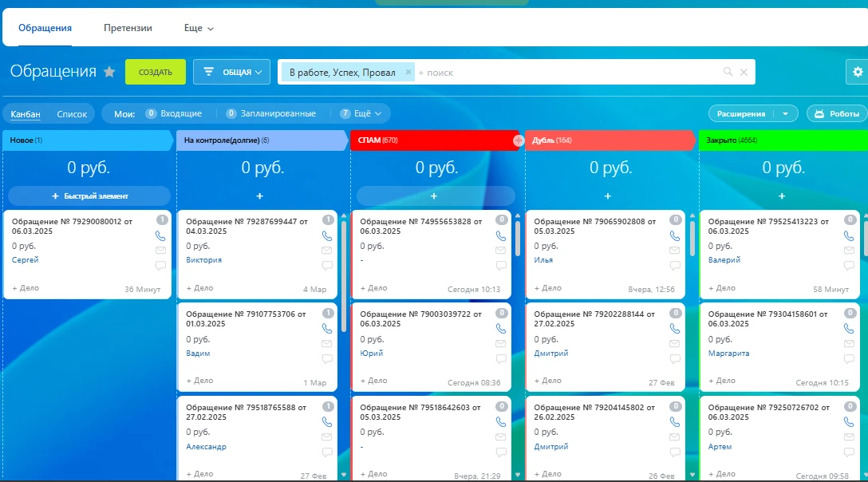This screenshot has height=482, width=868.
Task: Click phone icon on card 79107753706
Action: 327,329
